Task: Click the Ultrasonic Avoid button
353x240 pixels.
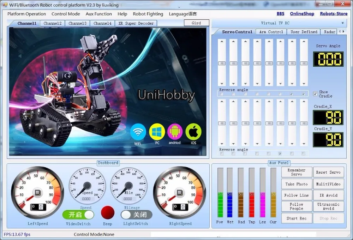Action: (x=328, y=206)
